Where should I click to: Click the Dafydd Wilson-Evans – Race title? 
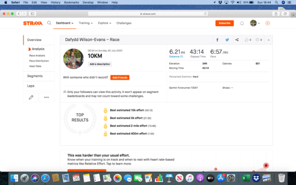(92, 40)
